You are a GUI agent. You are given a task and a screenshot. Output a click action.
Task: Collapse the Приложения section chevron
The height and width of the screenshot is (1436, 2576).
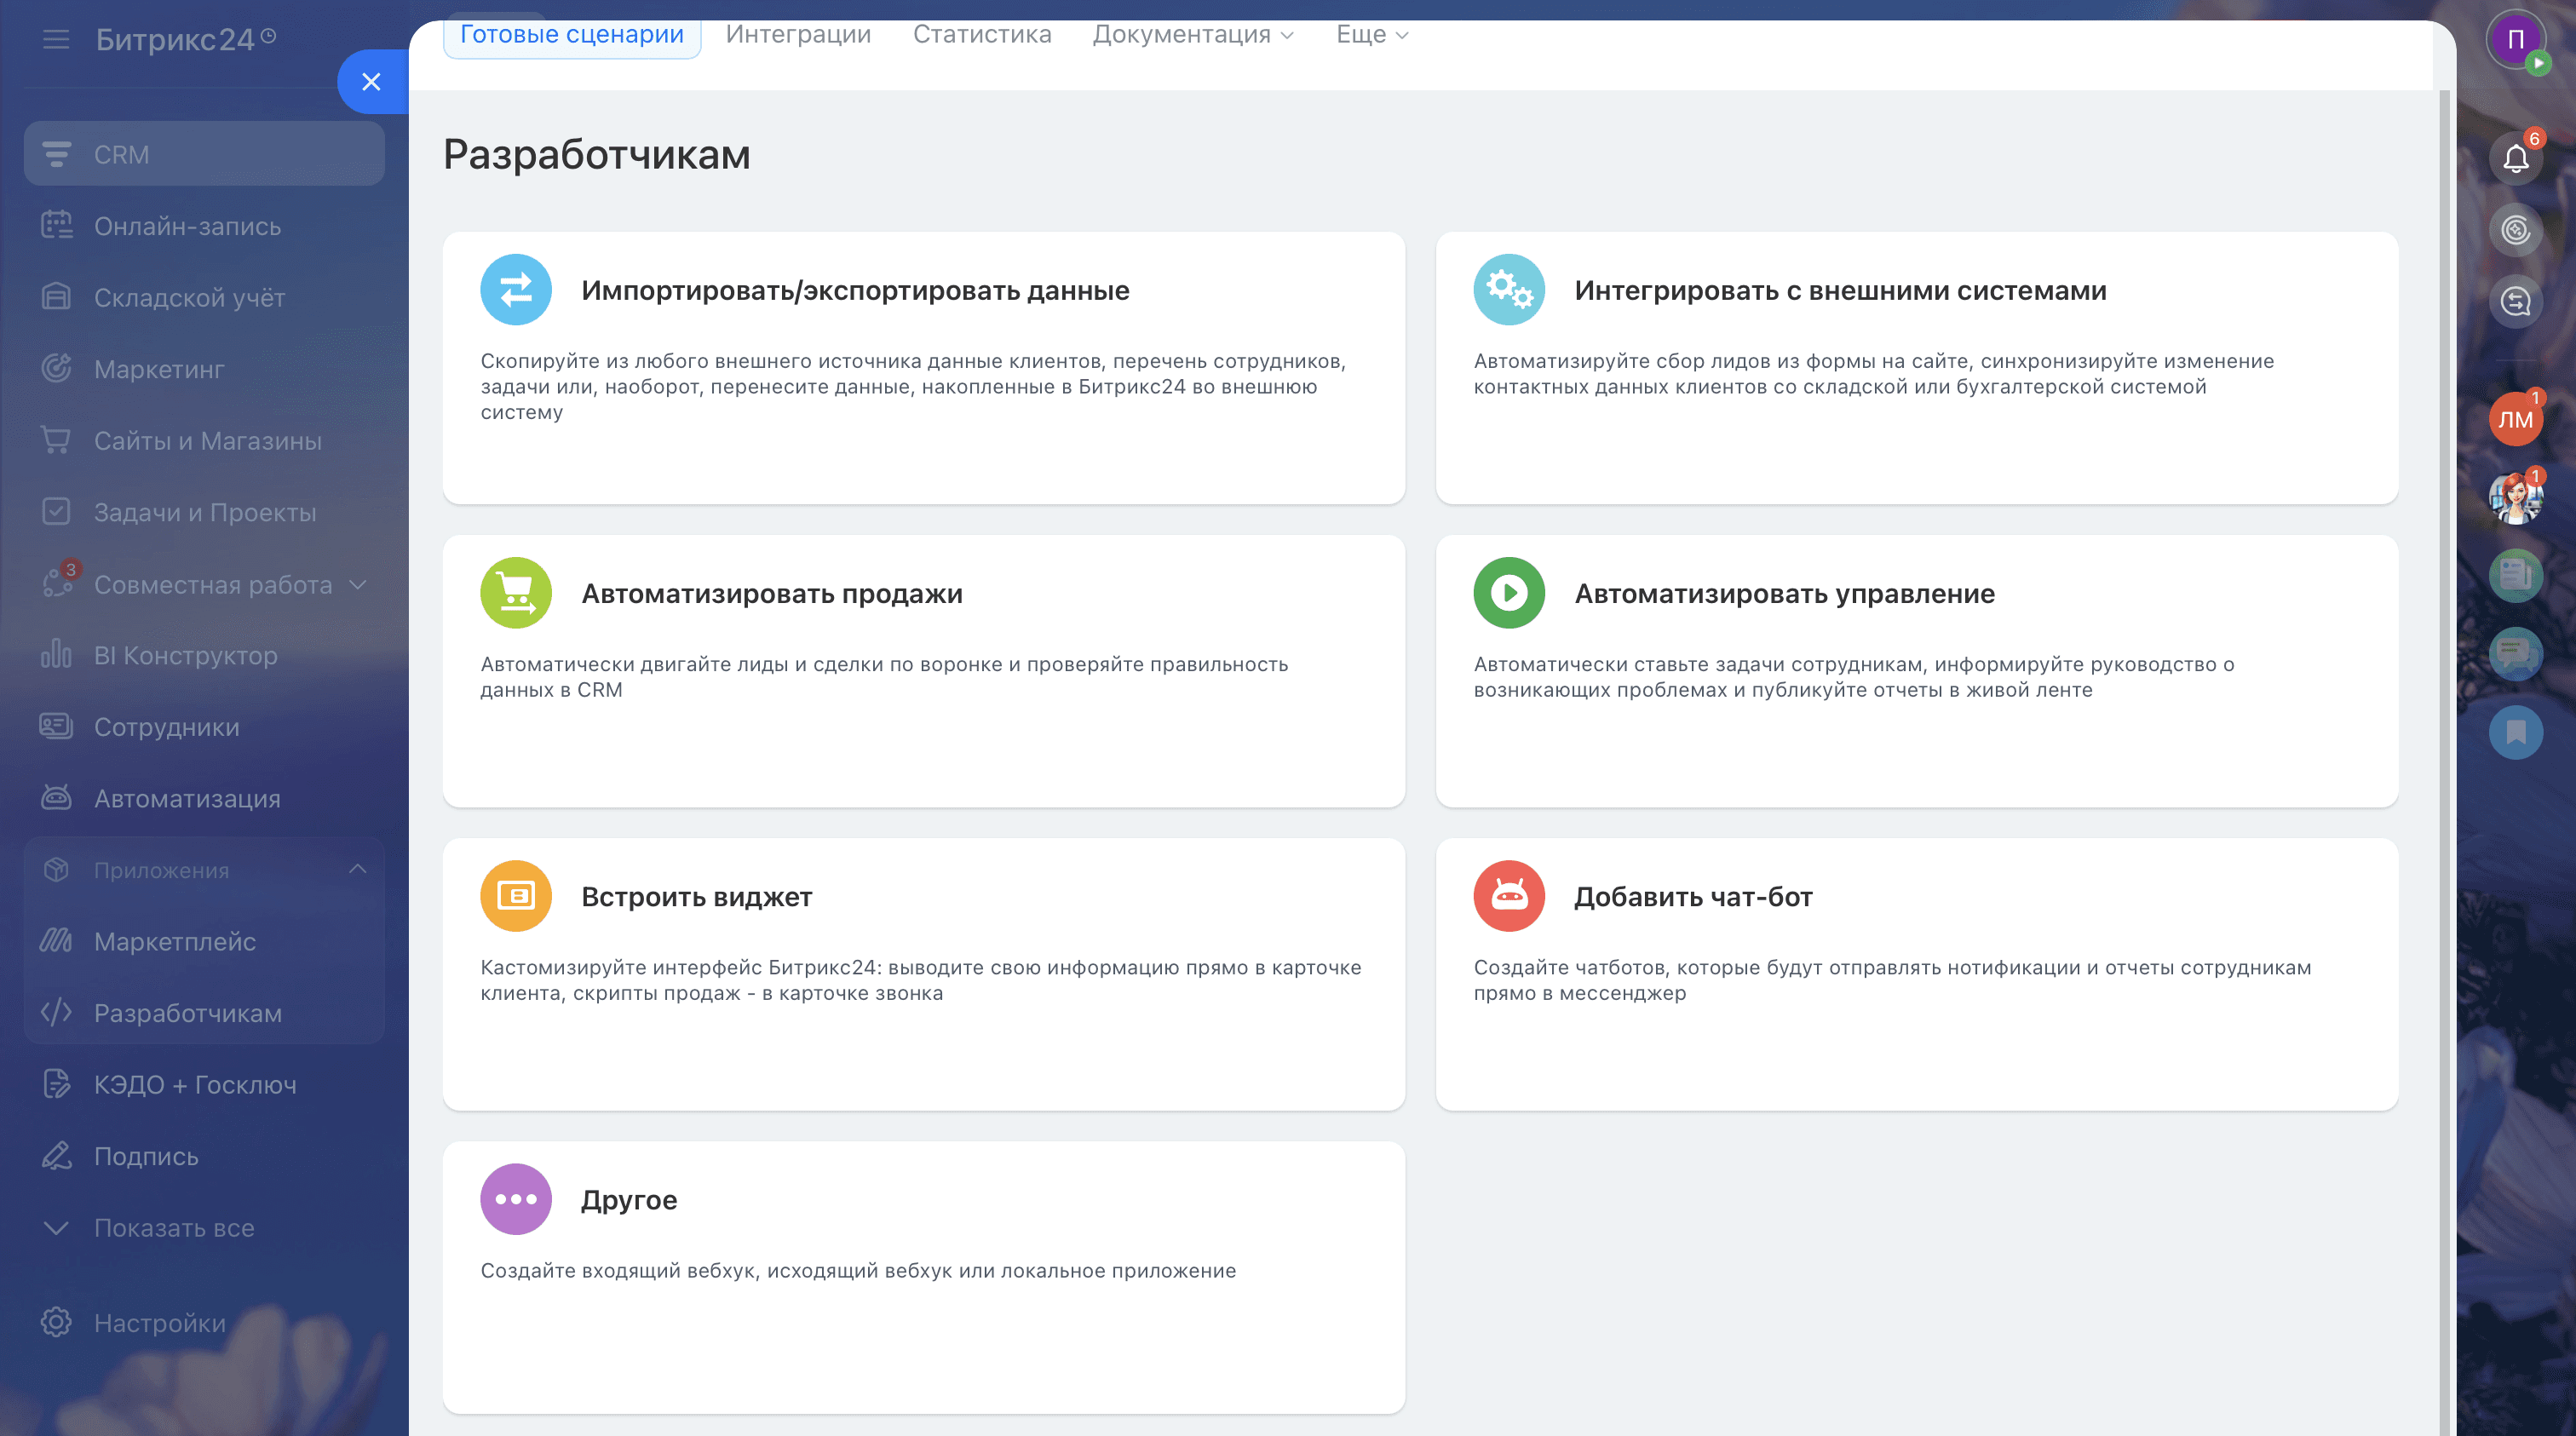(x=358, y=869)
